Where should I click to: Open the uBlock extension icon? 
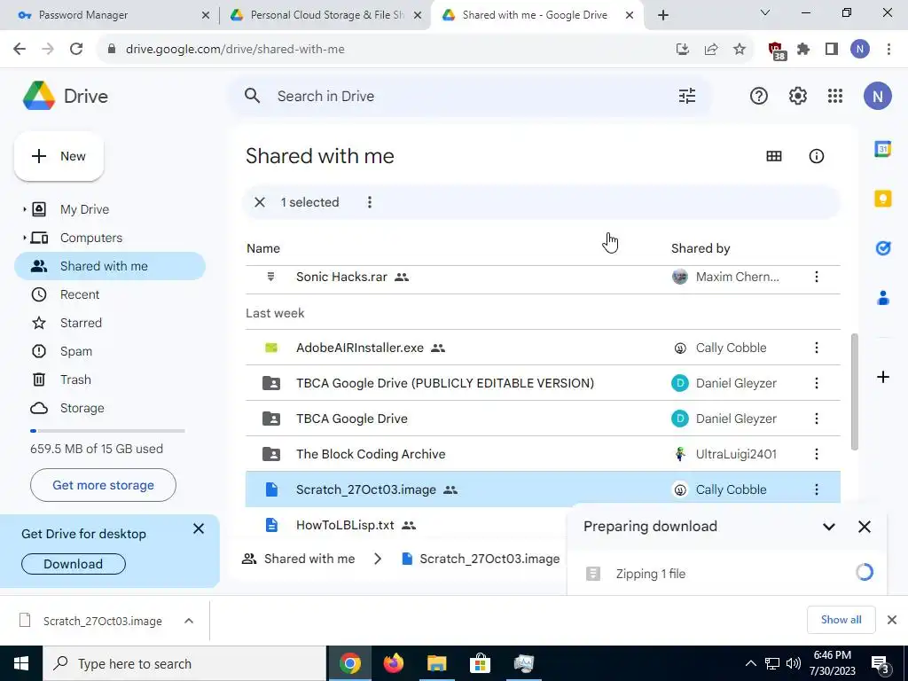[x=776, y=51]
